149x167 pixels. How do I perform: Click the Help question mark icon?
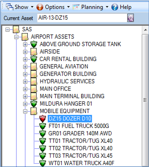(x=115, y=7)
